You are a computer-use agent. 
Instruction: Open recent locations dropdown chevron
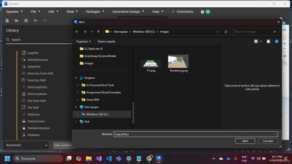pyautogui.click(x=92, y=32)
